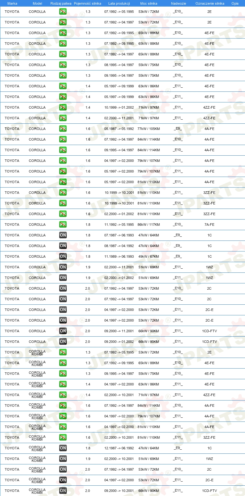The image size is (245, 496).
Task: Click diesel ON icon in Corolla 09.2000 -> 11.2001 1CD-FTV row
Action: (63, 331)
